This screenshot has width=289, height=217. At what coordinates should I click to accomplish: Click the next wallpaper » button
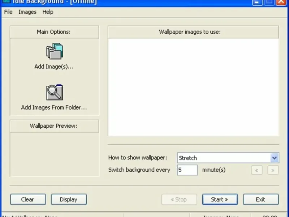point(273,170)
